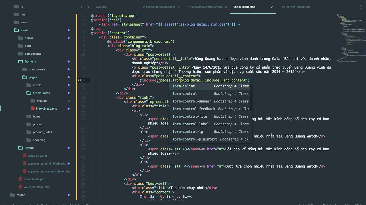This screenshot has width=366, height=205.
Task: Choose the form-control-lg suggestion
Action: pyautogui.click(x=210, y=132)
